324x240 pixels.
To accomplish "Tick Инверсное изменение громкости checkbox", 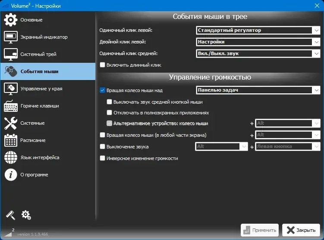I will [x=103, y=158].
